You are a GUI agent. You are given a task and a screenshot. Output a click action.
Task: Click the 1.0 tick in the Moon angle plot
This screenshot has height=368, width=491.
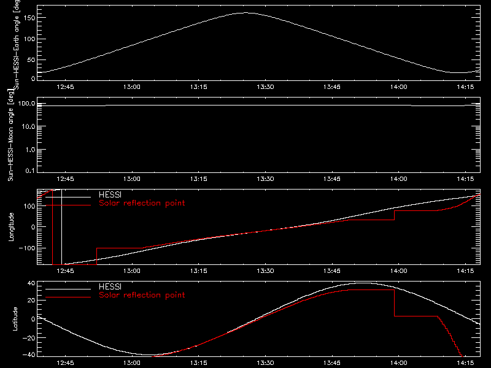(30, 150)
